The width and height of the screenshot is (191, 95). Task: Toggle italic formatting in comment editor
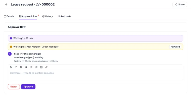(x=16, y=67)
